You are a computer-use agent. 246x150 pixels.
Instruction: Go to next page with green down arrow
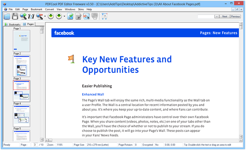point(59,16)
